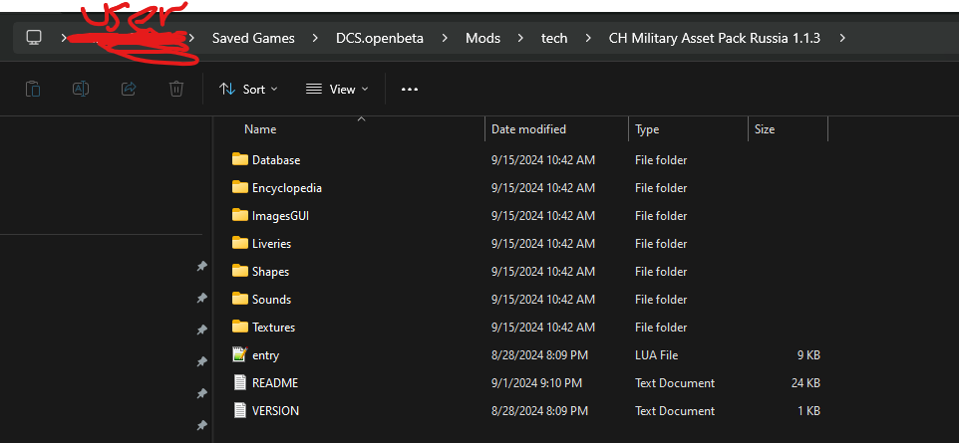
Task: Open the See more ellipsis menu
Action: tap(409, 90)
